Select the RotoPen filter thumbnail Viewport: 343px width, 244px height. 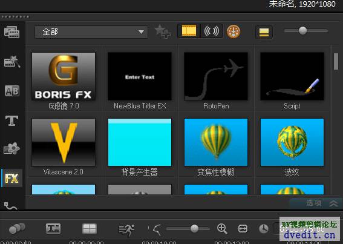click(216, 76)
